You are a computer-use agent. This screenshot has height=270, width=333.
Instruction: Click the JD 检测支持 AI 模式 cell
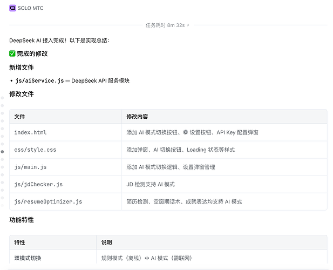coord(225,184)
